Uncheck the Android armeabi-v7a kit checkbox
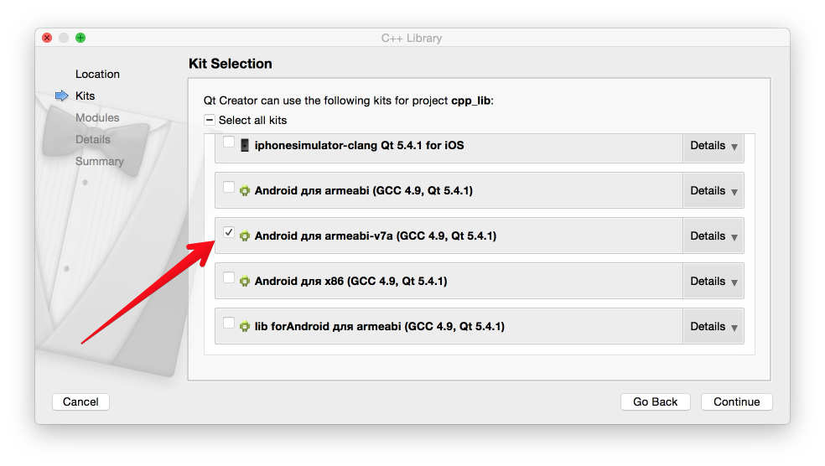 pos(229,233)
